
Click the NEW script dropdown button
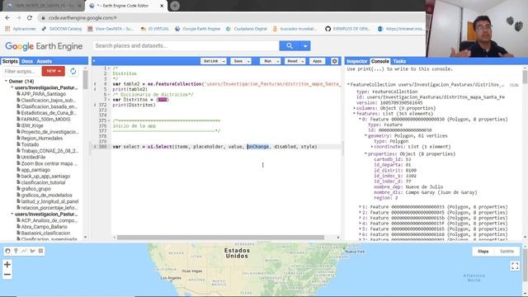[53, 71]
